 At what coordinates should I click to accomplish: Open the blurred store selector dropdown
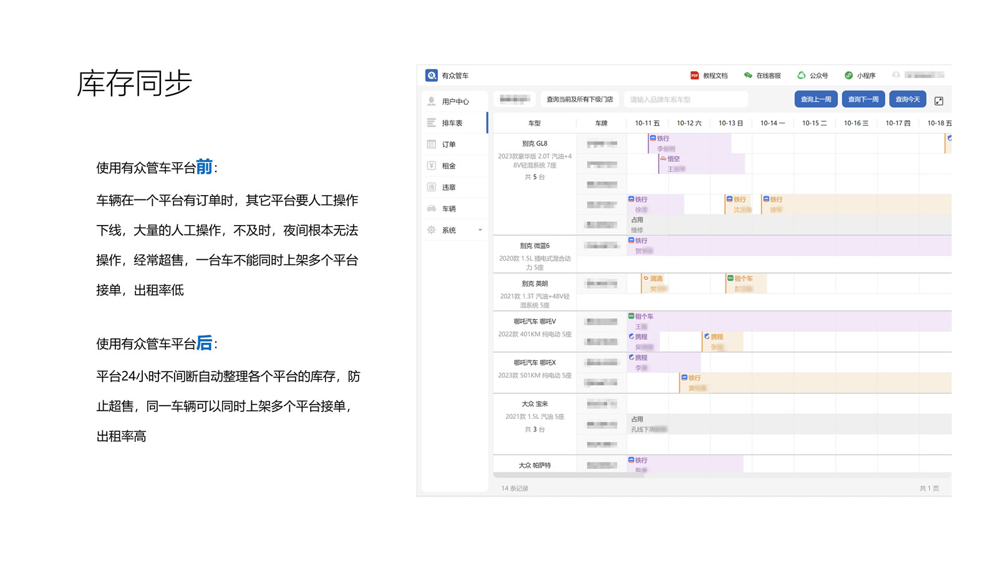coord(515,99)
